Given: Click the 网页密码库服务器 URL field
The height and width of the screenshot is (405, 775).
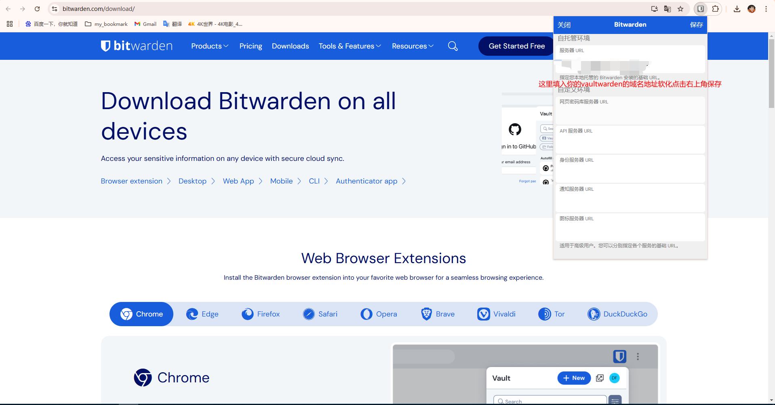Looking at the screenshot, I should [630, 110].
